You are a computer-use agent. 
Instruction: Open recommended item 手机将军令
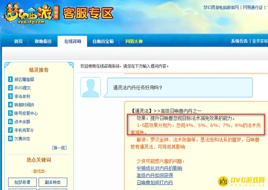pos(24,130)
